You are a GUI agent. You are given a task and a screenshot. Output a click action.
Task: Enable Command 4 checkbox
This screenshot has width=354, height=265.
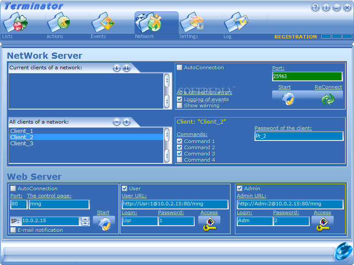tap(180, 160)
